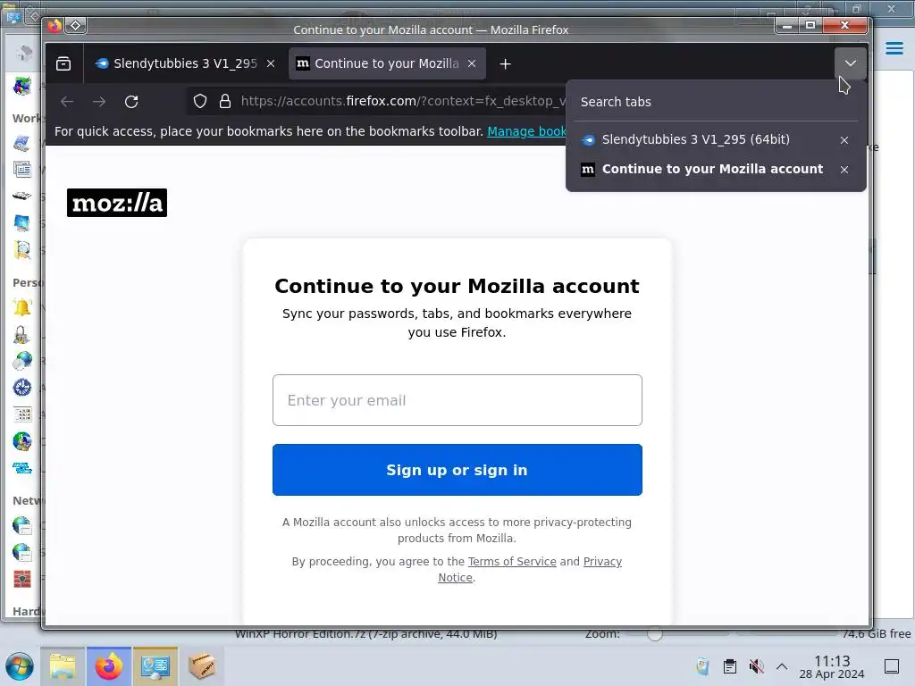The image size is (915, 686).
Task: Click the diamond icon in title bar
Action: tap(76, 26)
